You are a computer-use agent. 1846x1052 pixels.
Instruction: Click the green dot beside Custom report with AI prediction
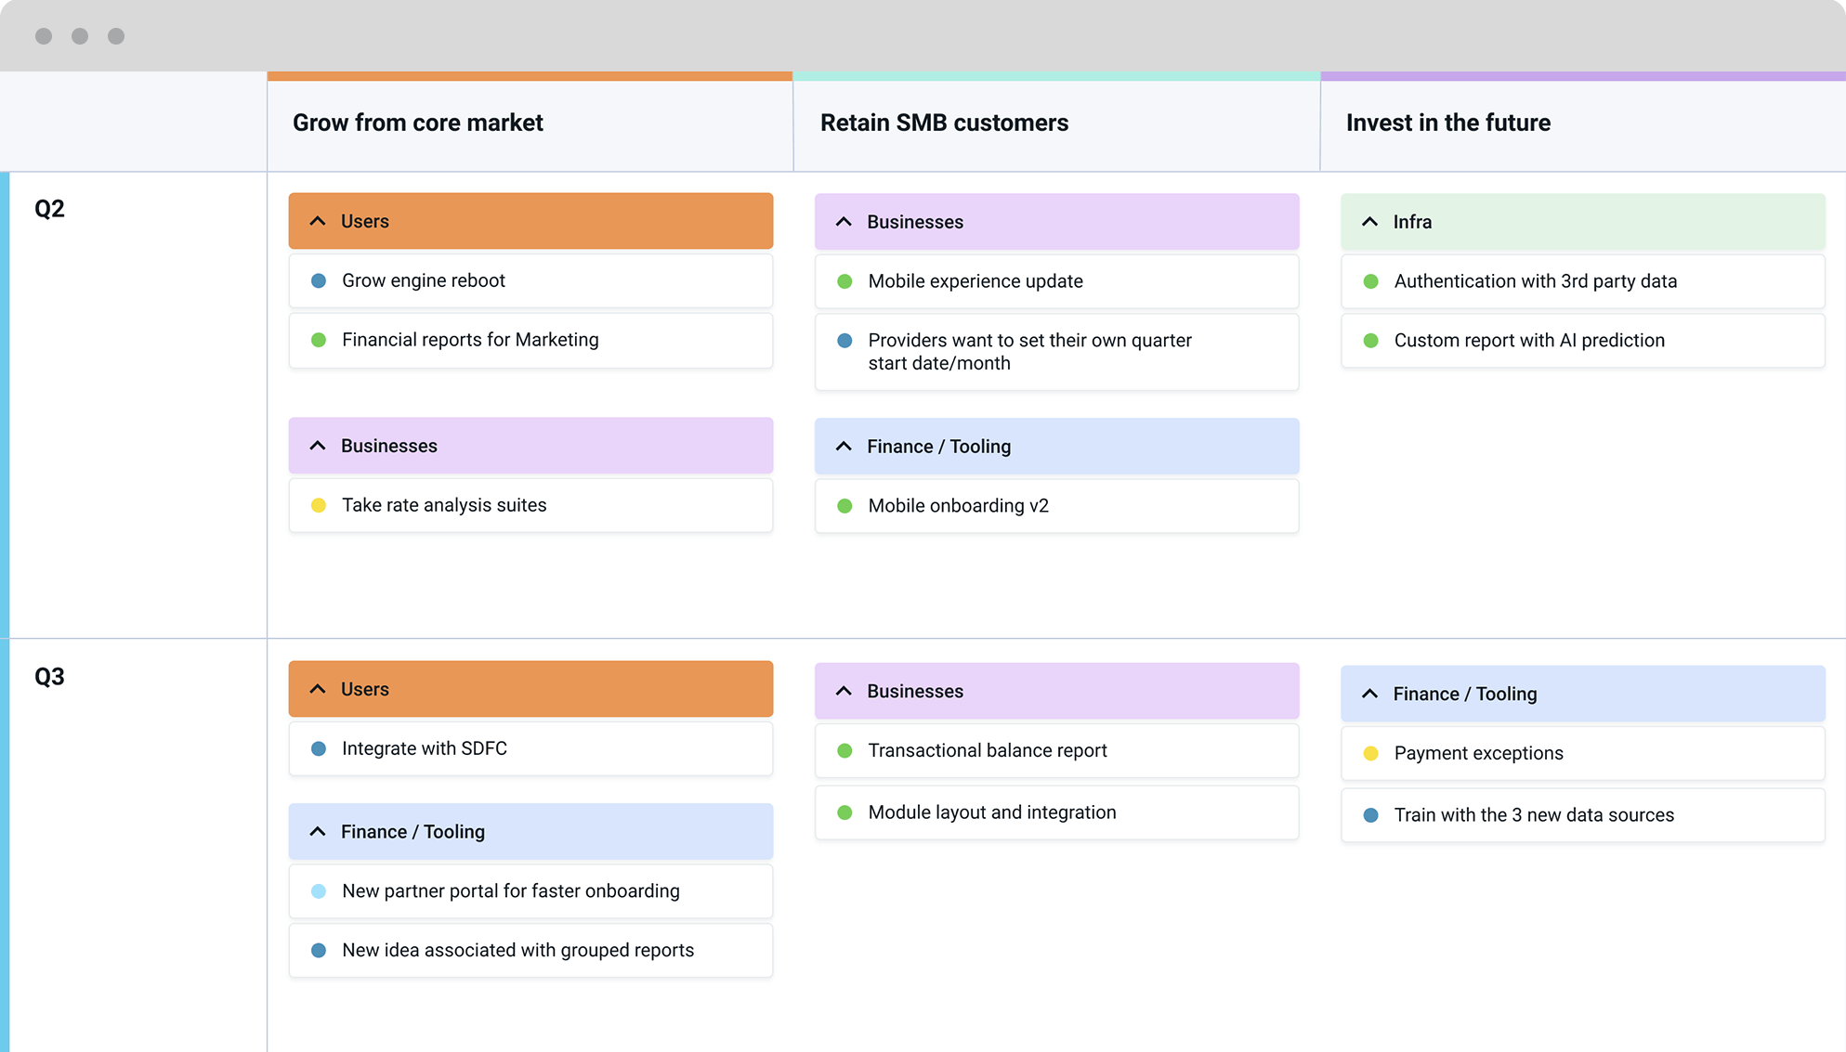click(1370, 341)
